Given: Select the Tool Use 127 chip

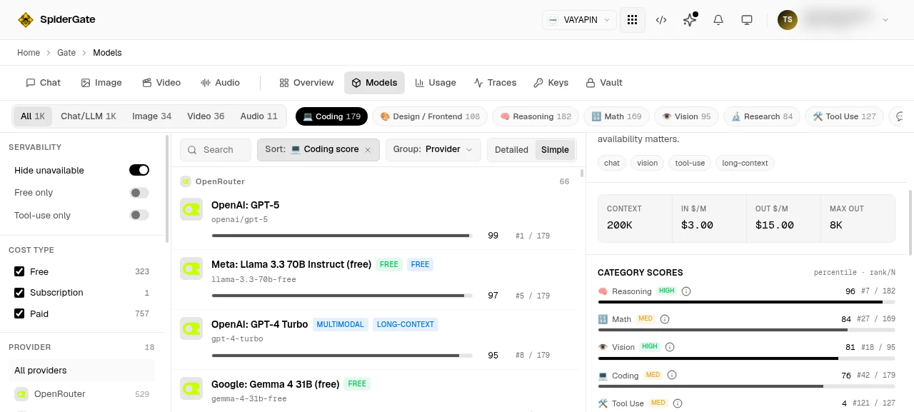Looking at the screenshot, I should (x=844, y=116).
